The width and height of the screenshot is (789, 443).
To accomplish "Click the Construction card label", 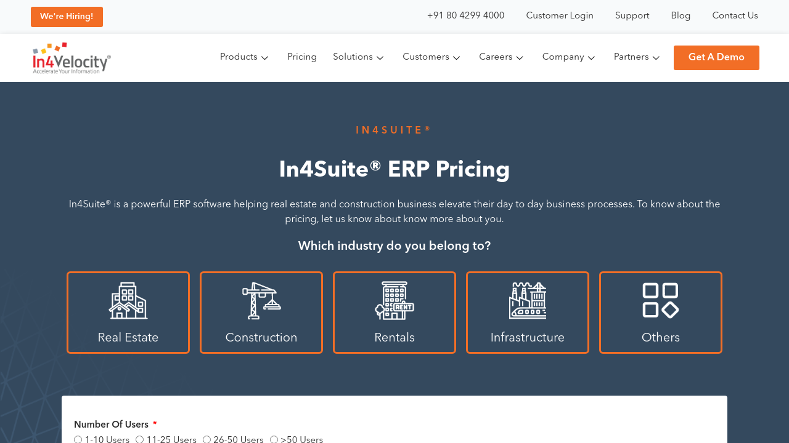I will click(x=261, y=338).
